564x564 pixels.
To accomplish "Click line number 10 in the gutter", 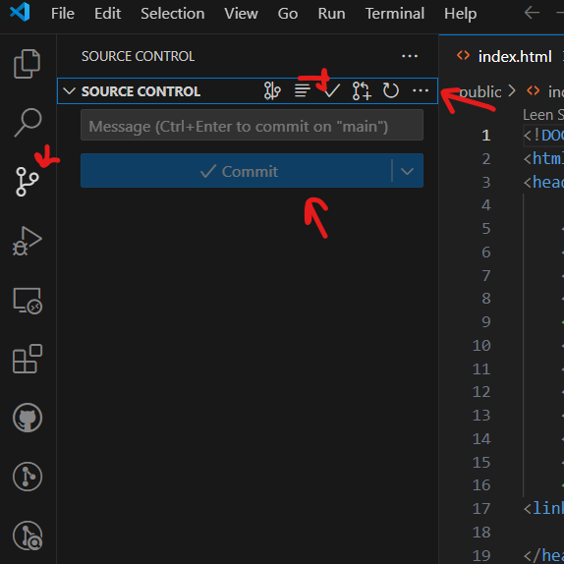I will point(481,346).
